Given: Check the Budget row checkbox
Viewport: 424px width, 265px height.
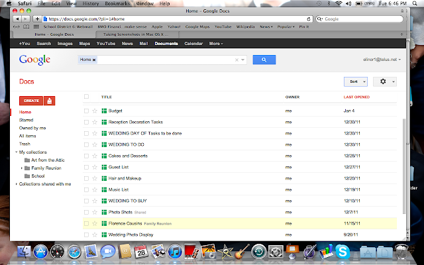Looking at the screenshot, I should click(86, 111).
